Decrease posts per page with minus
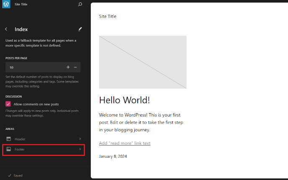Viewport: 288px width, 180px height. tap(76, 67)
